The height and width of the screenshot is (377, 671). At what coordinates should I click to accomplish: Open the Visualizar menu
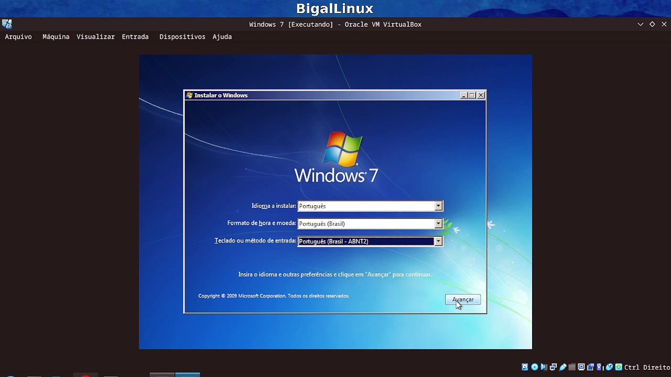pyautogui.click(x=95, y=37)
